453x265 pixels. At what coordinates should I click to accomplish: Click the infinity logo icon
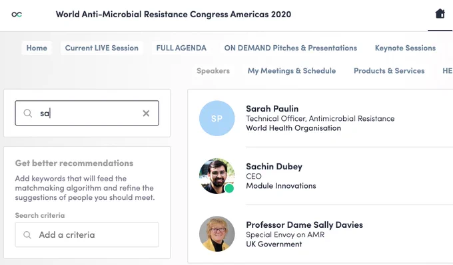click(17, 14)
